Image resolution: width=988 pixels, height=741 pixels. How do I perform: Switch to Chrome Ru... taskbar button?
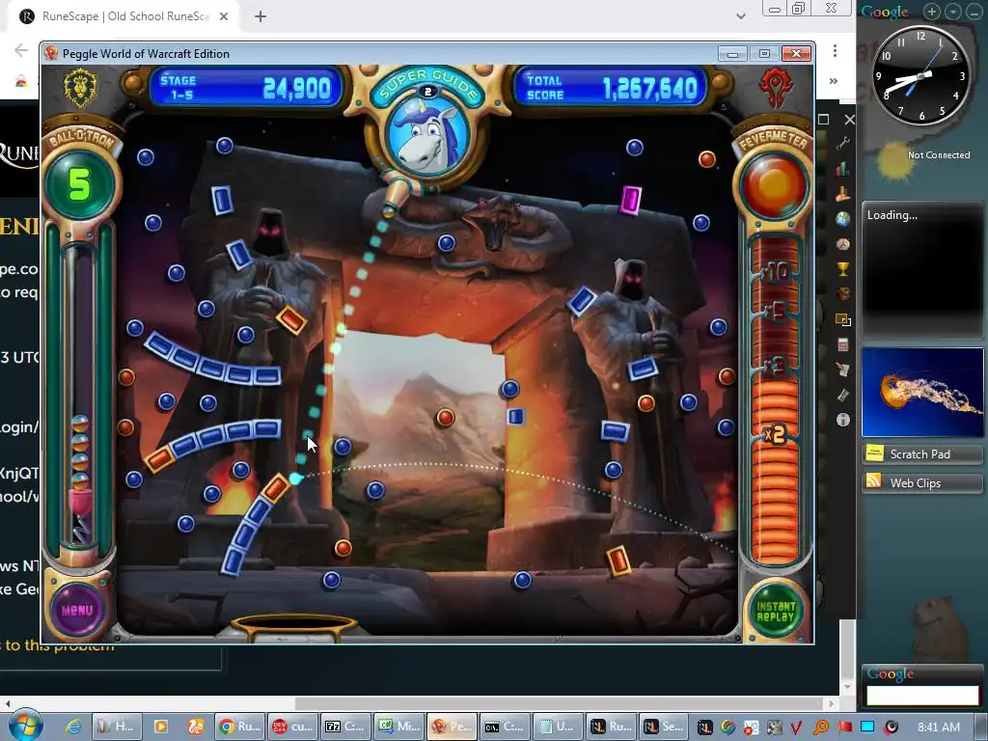pos(240,727)
